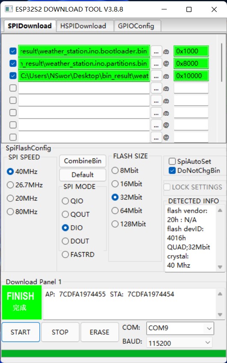Browse file for the partitions.bin row
Viewport: 227px width, 363px height.
point(156,63)
